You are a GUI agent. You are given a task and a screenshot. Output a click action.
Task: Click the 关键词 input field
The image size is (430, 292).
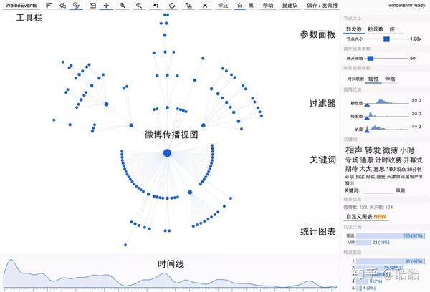coord(380,190)
